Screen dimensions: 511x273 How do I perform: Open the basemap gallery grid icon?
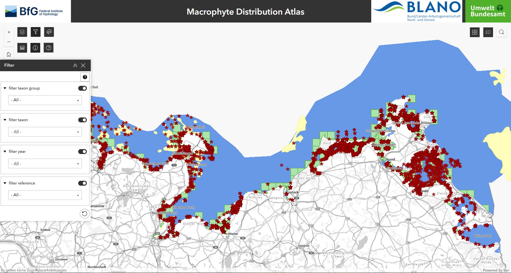coord(474,32)
